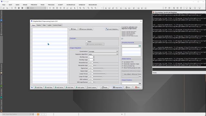Click the rightmost monitor icon in toolbar
This screenshot has width=206, height=116.
click(199, 8)
